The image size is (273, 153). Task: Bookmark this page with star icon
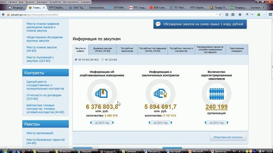coord(227,15)
